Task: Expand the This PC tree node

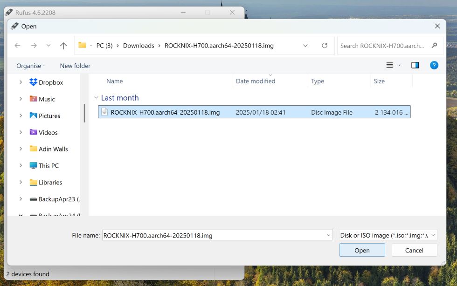Action: [21, 166]
